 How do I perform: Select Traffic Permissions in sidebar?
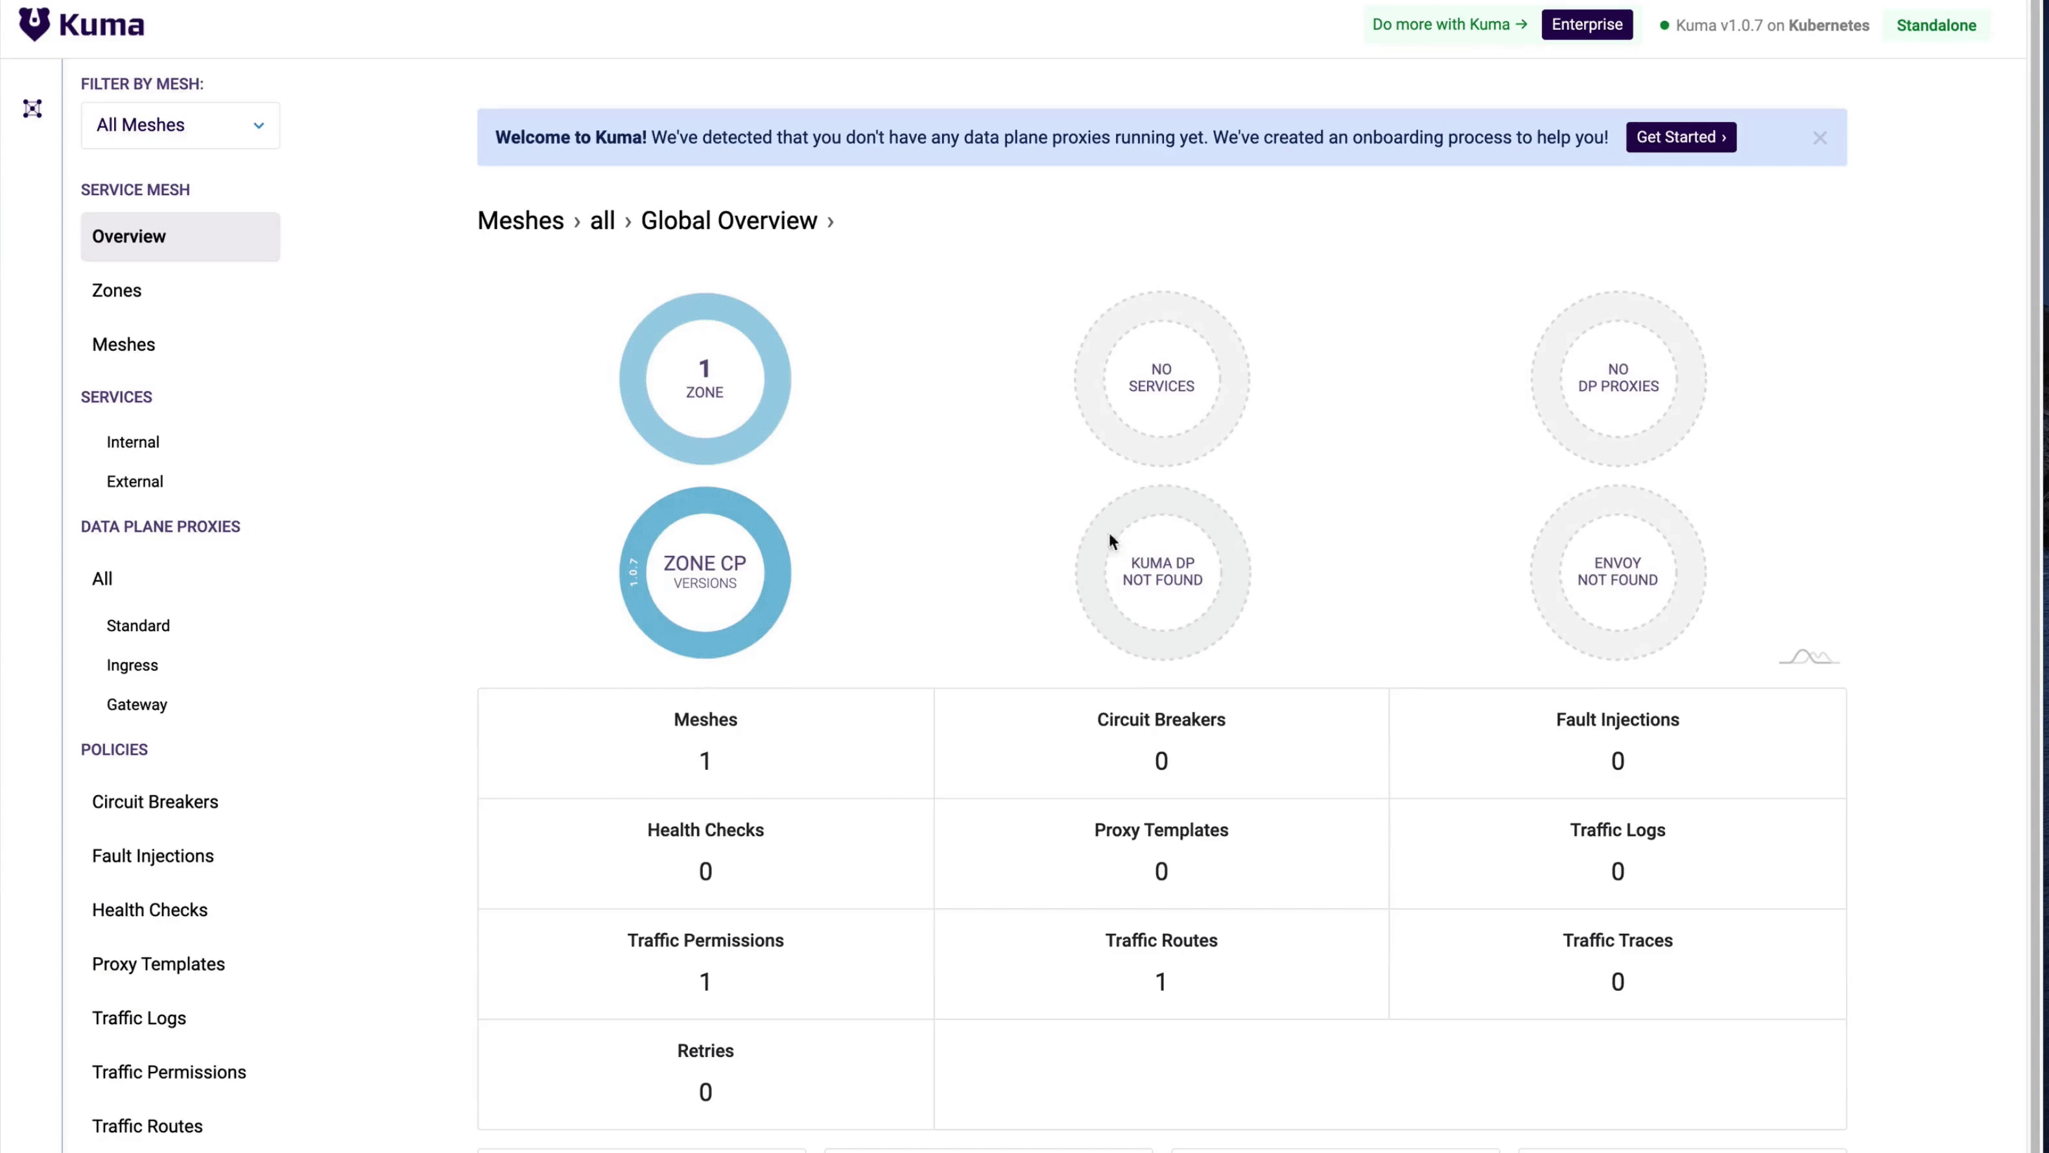click(169, 1071)
